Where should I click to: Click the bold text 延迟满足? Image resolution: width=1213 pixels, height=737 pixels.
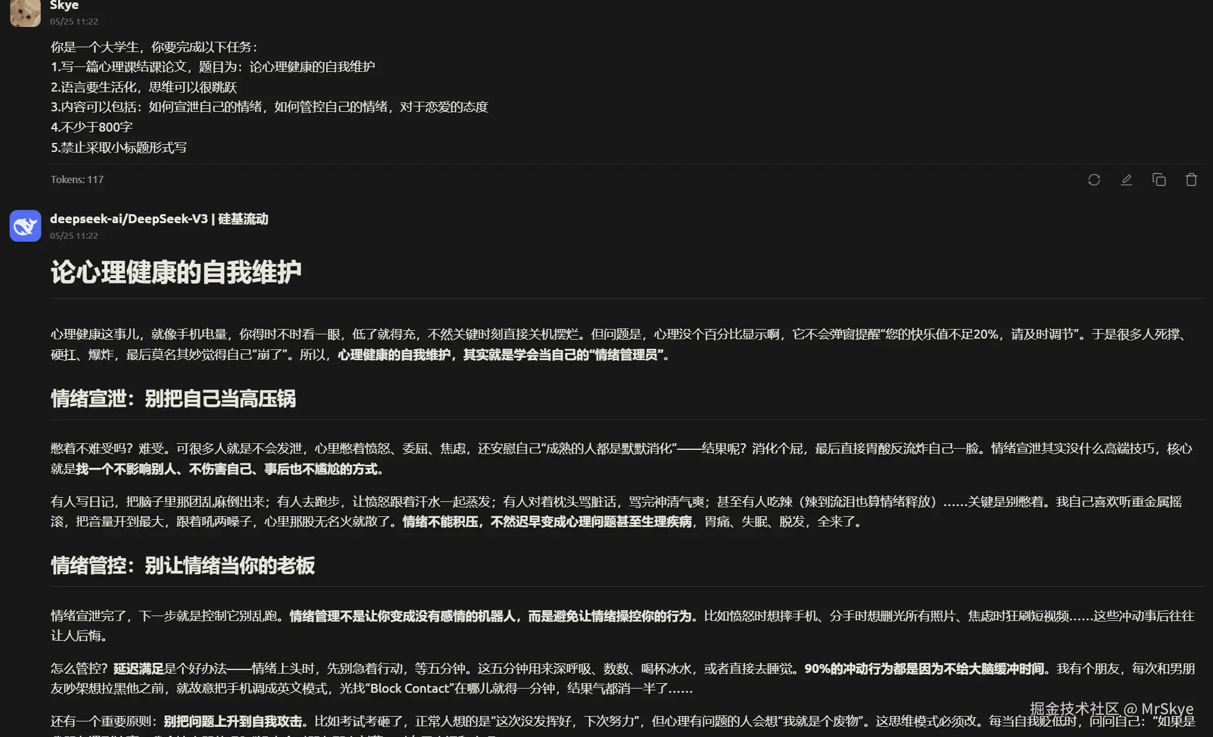(138, 669)
